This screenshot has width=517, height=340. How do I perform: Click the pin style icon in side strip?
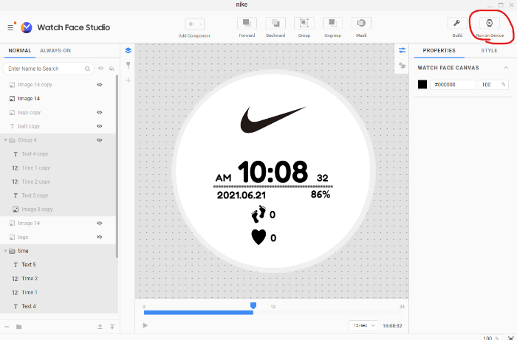128,65
